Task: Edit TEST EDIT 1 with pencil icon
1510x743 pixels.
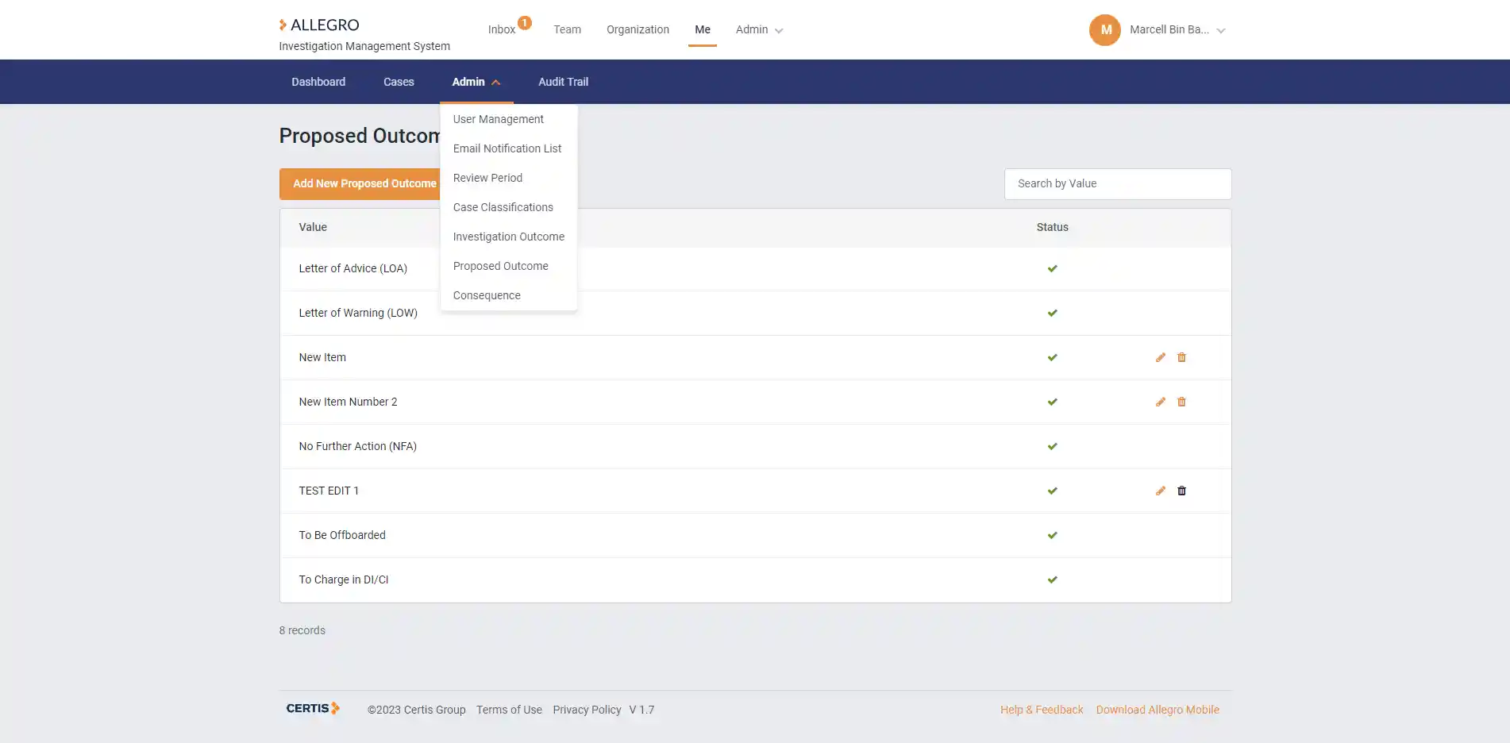Action: [x=1161, y=491]
